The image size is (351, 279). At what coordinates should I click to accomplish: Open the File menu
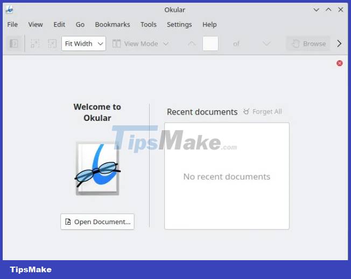click(12, 24)
